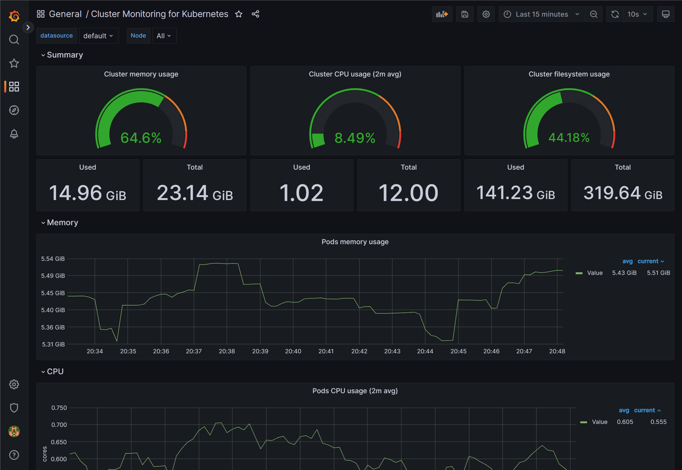
Task: Toggle refresh of the dashboard
Action: click(x=615, y=14)
